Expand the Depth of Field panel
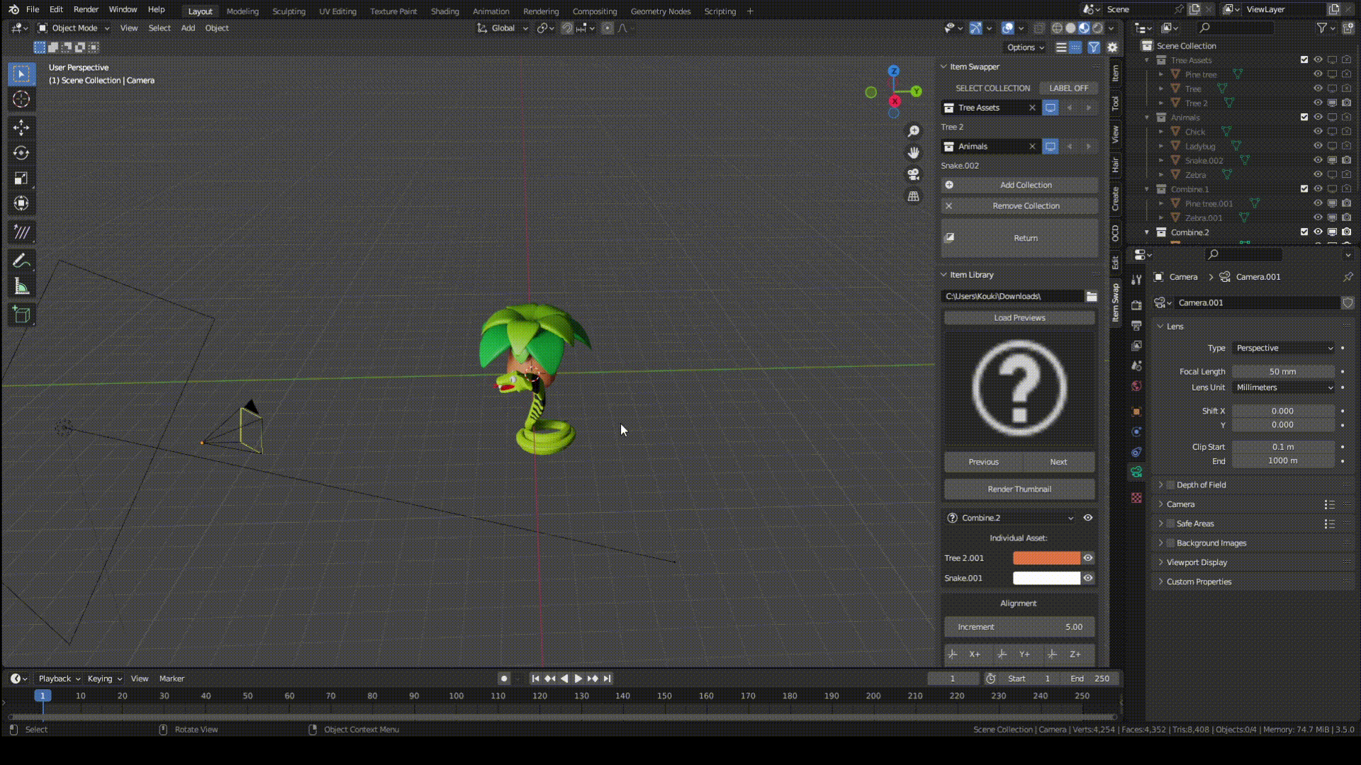Screen dimensions: 1361x765 point(1201,485)
